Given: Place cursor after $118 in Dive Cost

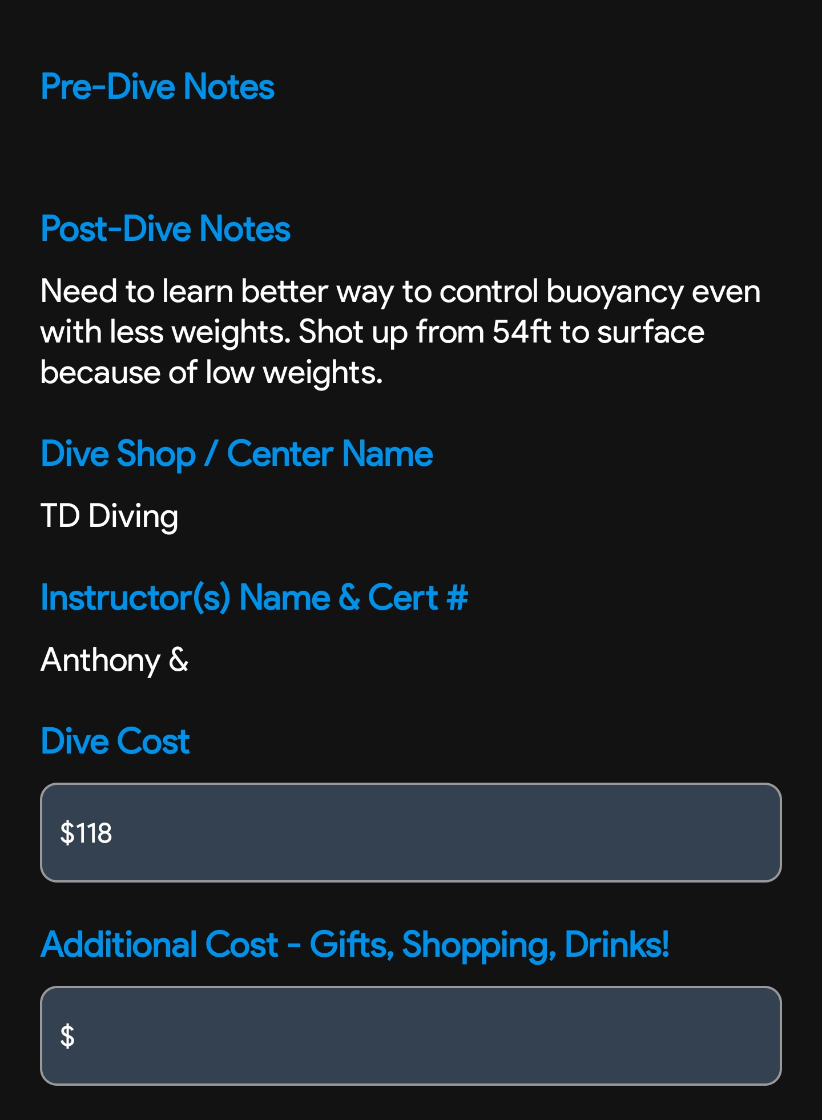Looking at the screenshot, I should [x=117, y=833].
